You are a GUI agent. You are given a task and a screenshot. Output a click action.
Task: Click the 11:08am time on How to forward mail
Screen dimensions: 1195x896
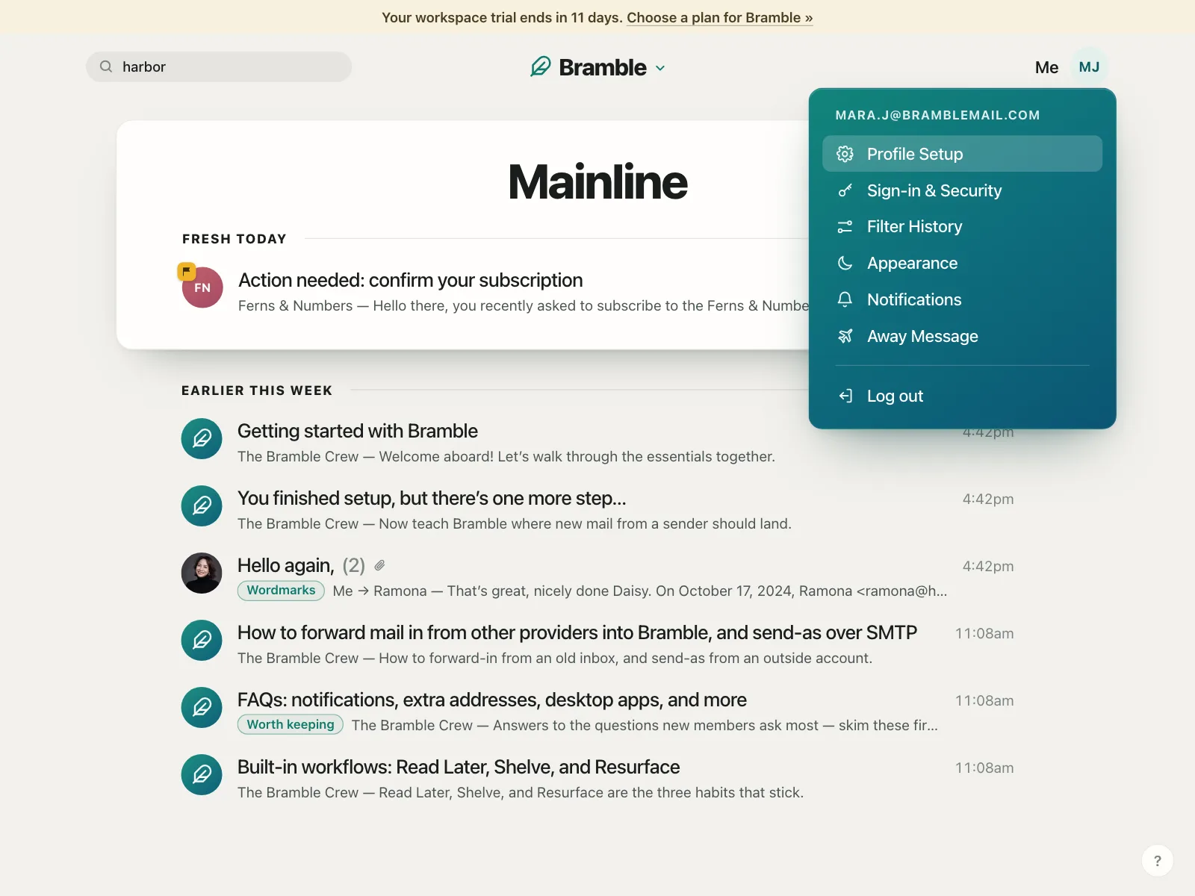984,633
